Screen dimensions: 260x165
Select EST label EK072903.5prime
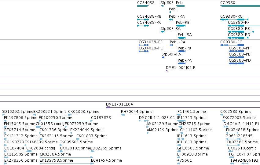point(239,118)
